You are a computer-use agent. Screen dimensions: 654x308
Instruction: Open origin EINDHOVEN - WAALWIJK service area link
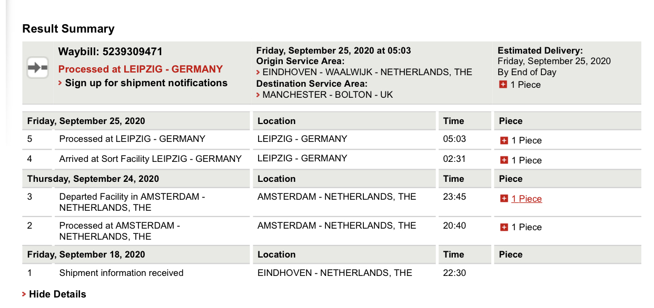[367, 72]
